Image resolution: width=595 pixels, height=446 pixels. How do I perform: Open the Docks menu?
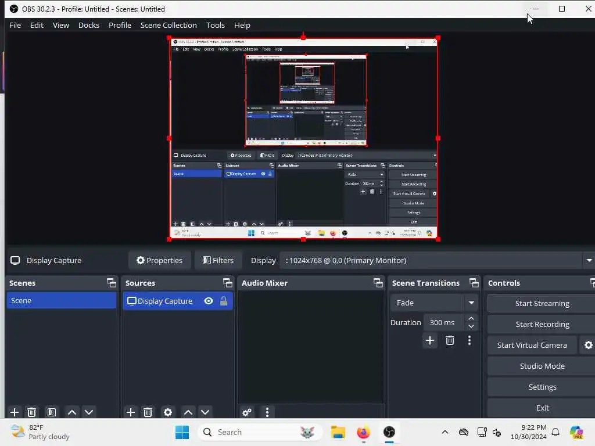coord(89,25)
